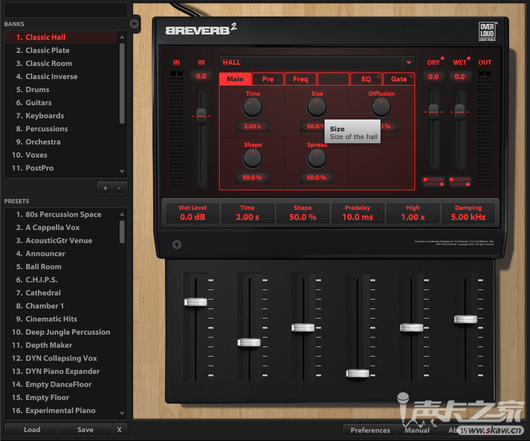This screenshot has height=441, width=530.
Task: Select the "1. 80s Percussion Space" preset
Action: [x=61, y=214]
